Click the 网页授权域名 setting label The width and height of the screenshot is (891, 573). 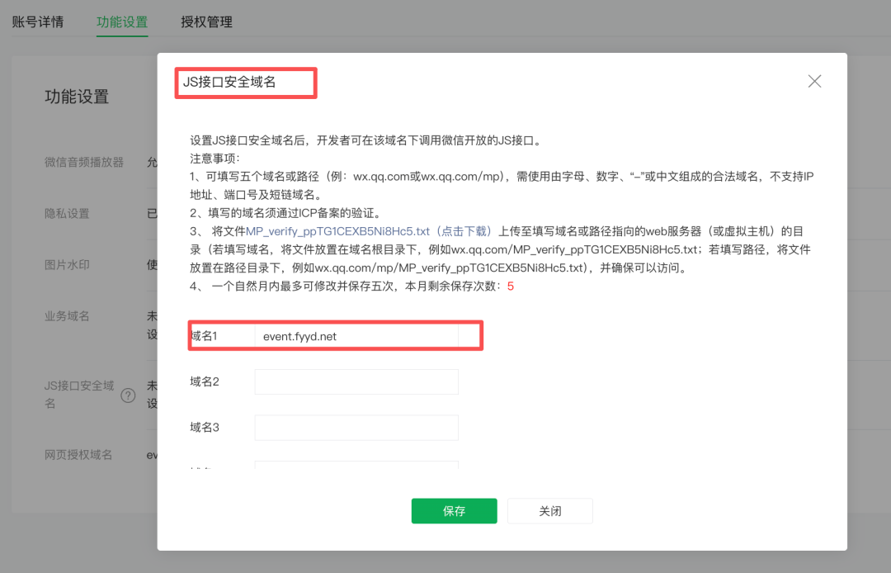(78, 455)
